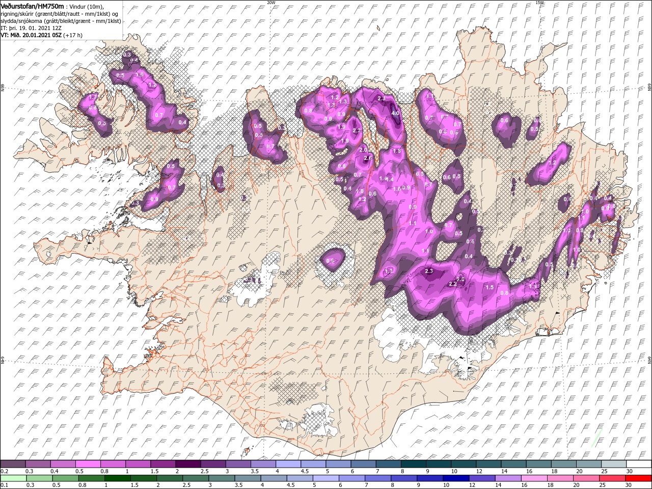The width and height of the screenshot is (652, 489).
Task: Click the dark green swatch between 1 and 1.5
Action: pyautogui.click(x=118, y=478)
